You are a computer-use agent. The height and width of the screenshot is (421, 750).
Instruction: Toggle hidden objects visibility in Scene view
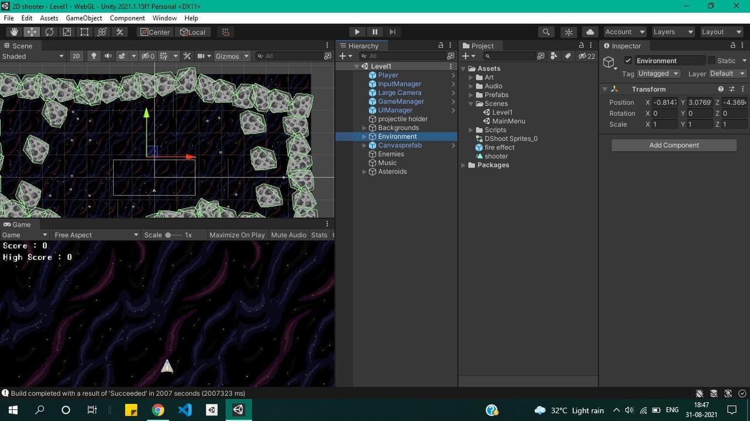[x=148, y=56]
